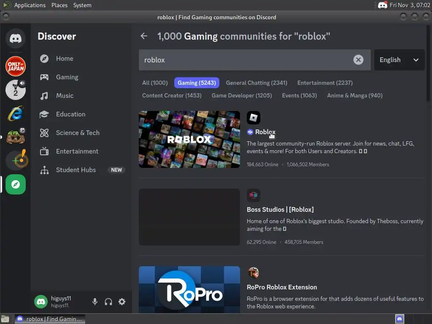Click '62,295 Online' text
Screen dimensions: 432x324
[261, 242]
